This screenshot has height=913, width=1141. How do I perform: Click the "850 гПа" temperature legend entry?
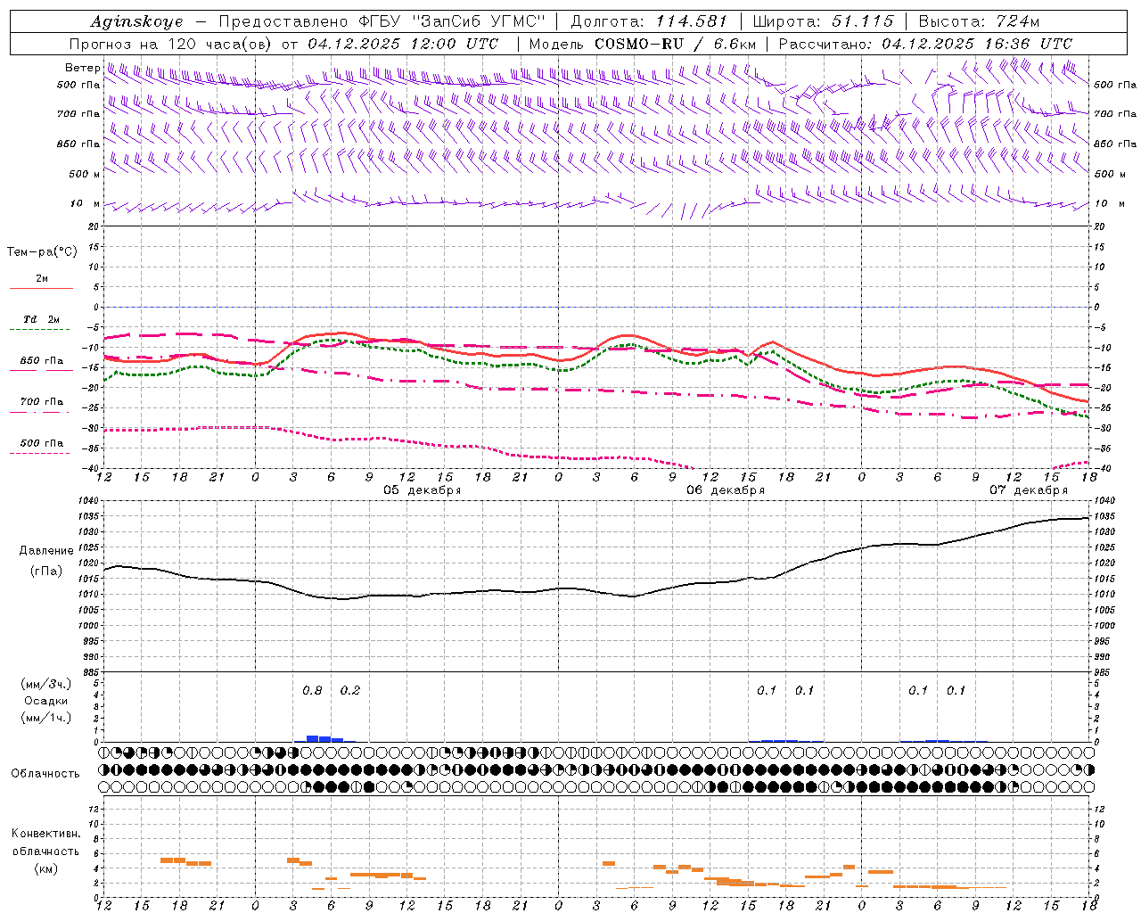click(42, 361)
